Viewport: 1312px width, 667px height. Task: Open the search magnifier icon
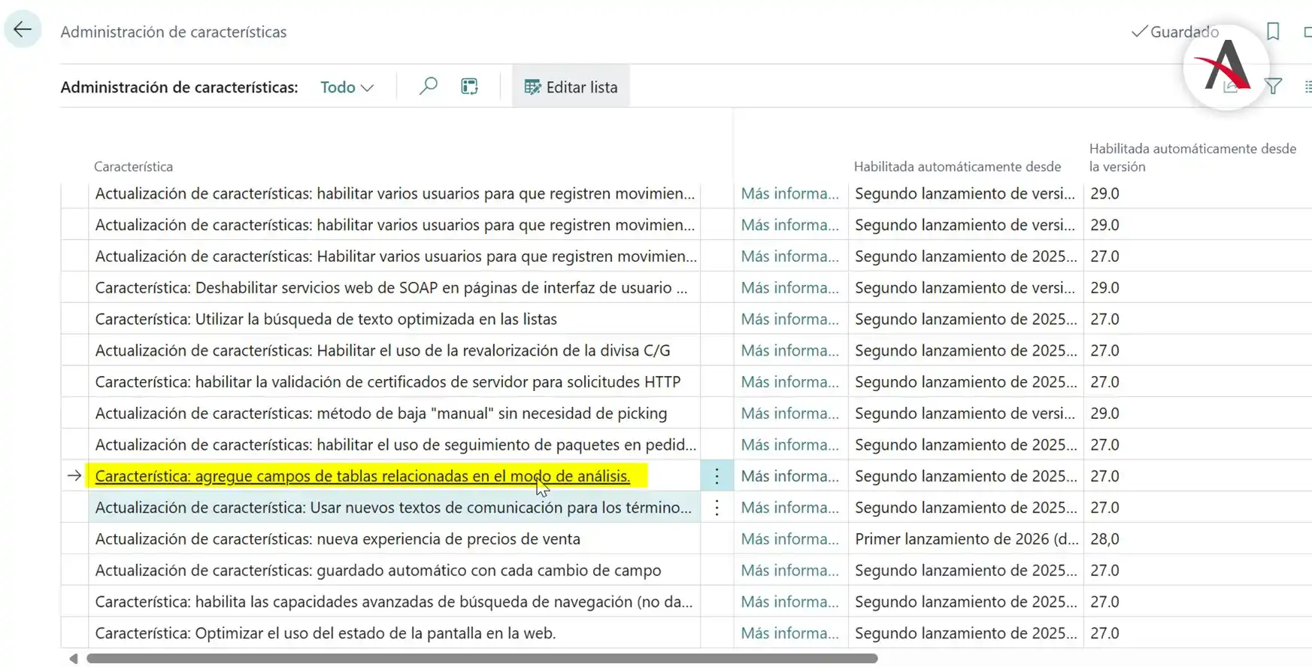(x=428, y=86)
